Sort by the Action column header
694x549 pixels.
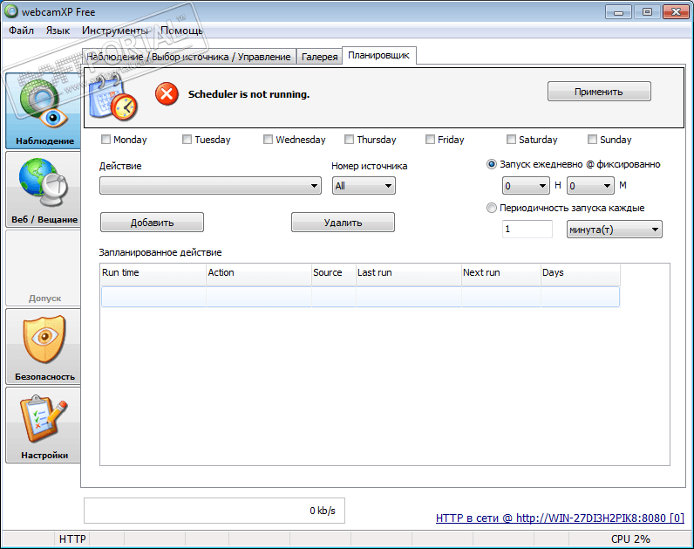258,273
